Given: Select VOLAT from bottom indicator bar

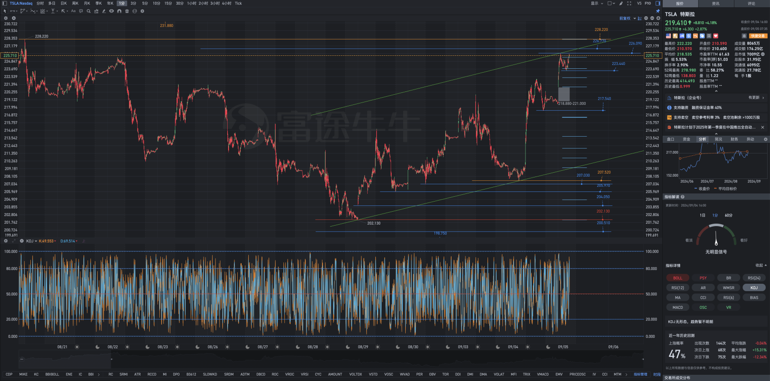Looking at the screenshot, I should click(499, 374).
